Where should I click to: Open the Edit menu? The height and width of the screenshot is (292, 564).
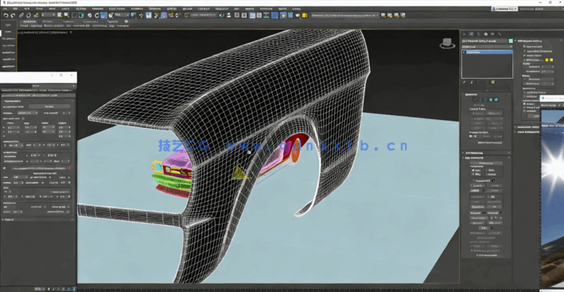pyautogui.click(x=15, y=9)
